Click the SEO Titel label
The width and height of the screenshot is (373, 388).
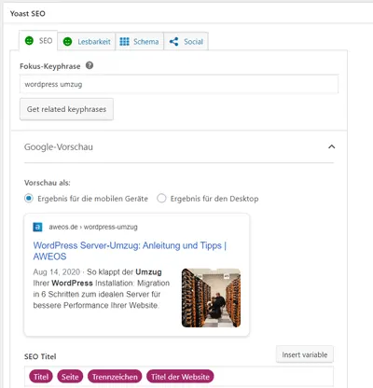[x=40, y=356]
